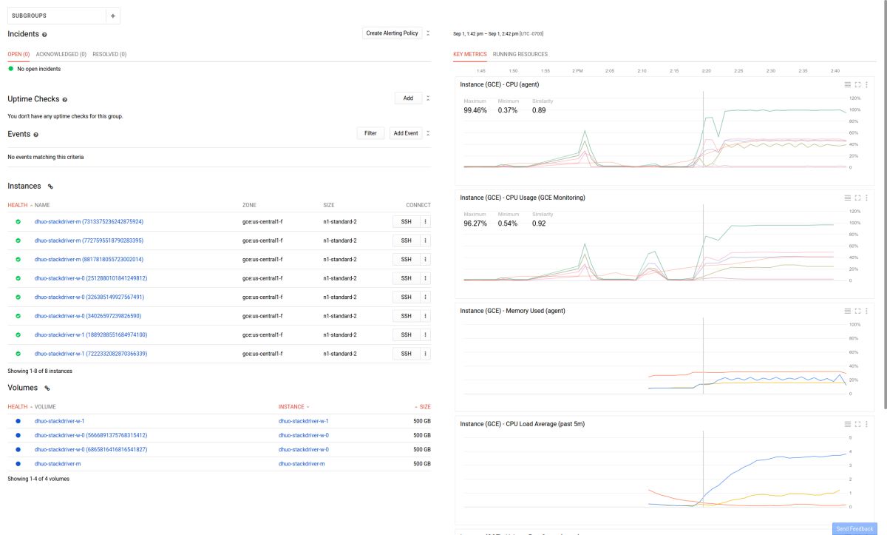Click blue health dot of volume dhuo-stackdriver-w-1
887x535 pixels.
pos(18,421)
